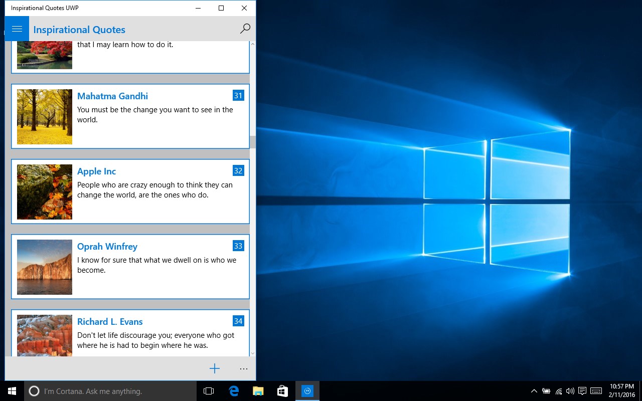Click the search magnifier icon
642x401 pixels.
[x=245, y=29]
